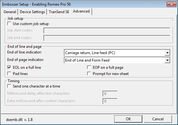Open the Device Settings tab

pos(32,12)
